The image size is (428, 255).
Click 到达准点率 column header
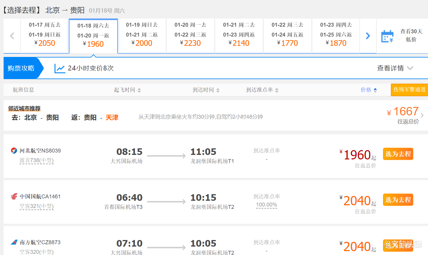click(260, 90)
